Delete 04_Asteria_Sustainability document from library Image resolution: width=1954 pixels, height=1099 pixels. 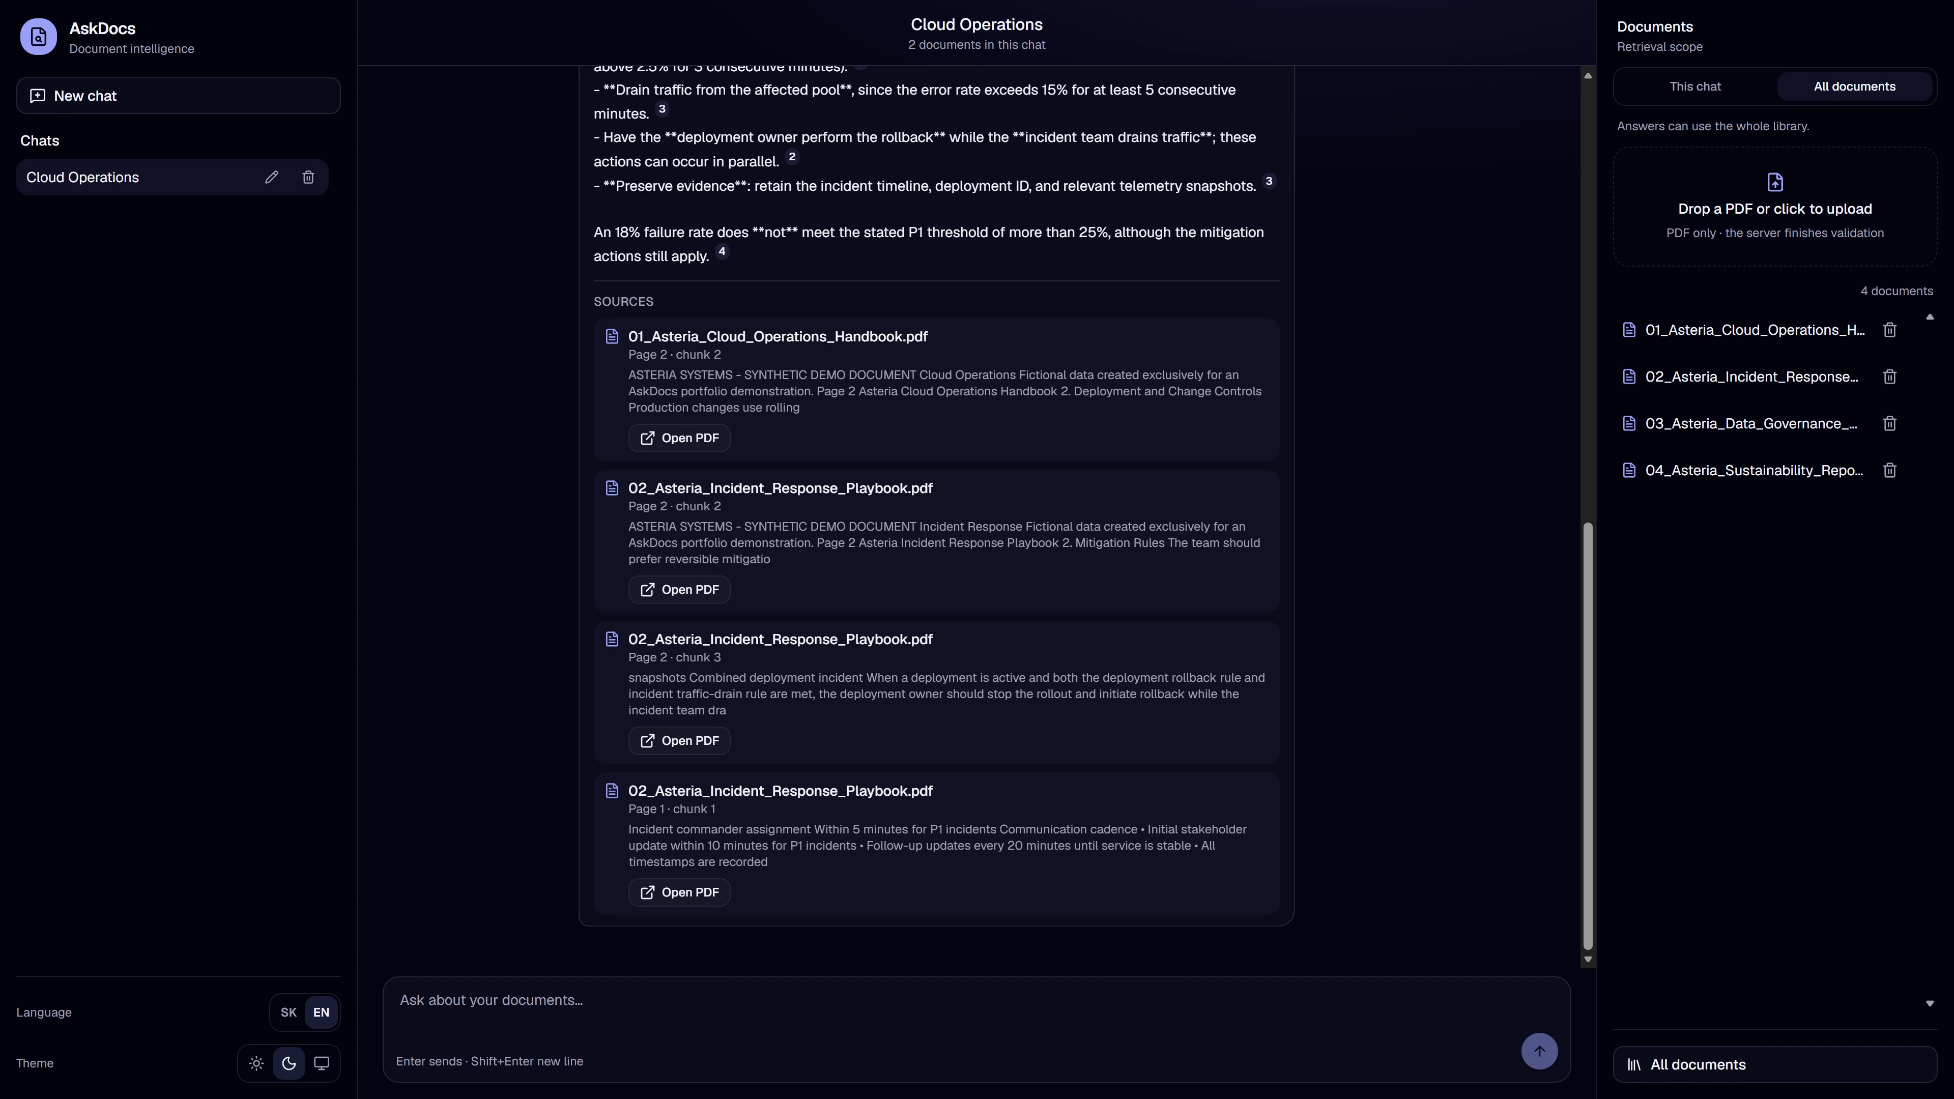(1889, 470)
